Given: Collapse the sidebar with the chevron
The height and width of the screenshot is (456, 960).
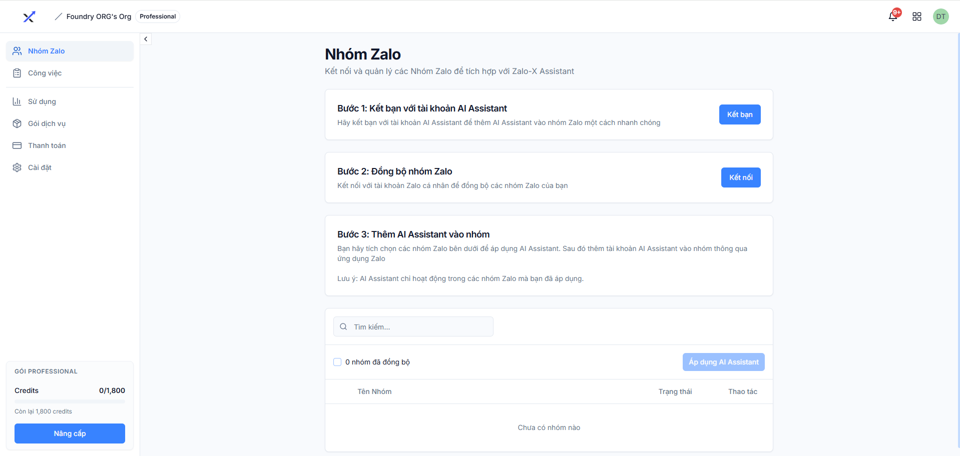Looking at the screenshot, I should (146, 39).
